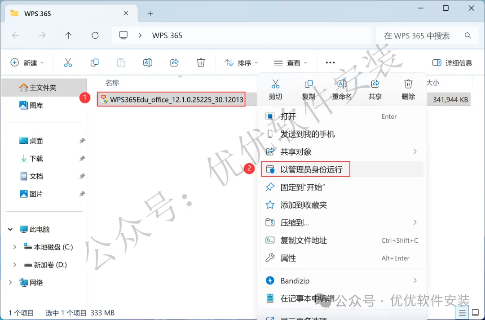485x320 pixels.
Task: Select 共享 in context menu top row
Action: pos(375,90)
